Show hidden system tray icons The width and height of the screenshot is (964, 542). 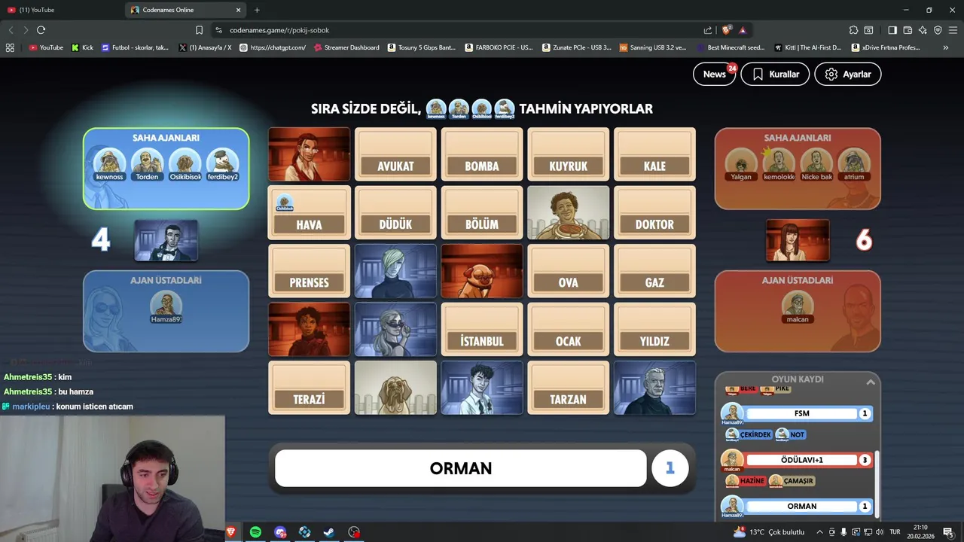pyautogui.click(x=819, y=532)
